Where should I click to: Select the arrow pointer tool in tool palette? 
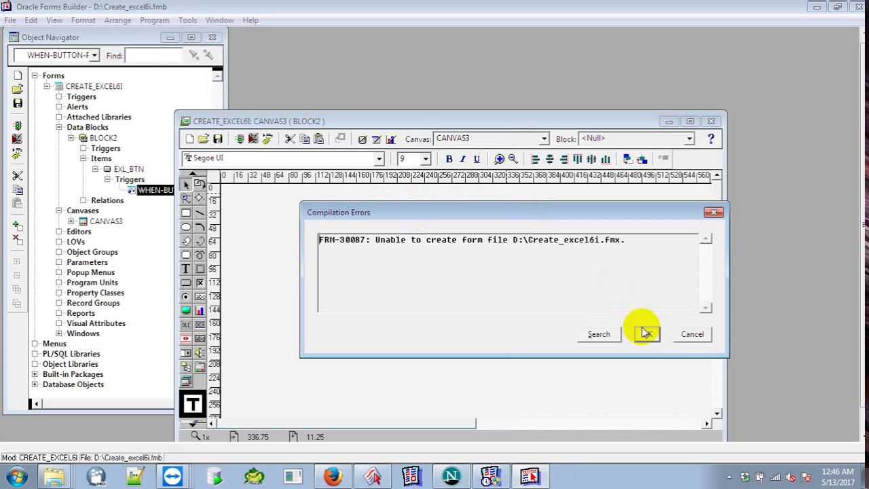click(186, 185)
